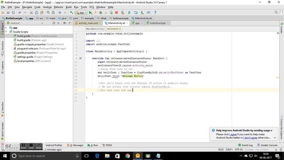
Task: Click the Replace icon in toolbar
Action: pos(53,12)
